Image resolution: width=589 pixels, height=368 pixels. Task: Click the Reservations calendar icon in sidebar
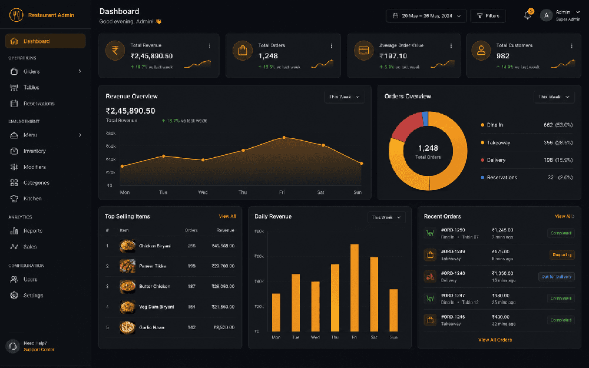click(14, 103)
